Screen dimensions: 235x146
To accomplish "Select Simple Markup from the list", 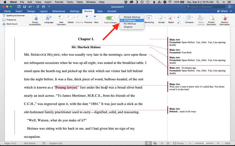I will 132,17.
